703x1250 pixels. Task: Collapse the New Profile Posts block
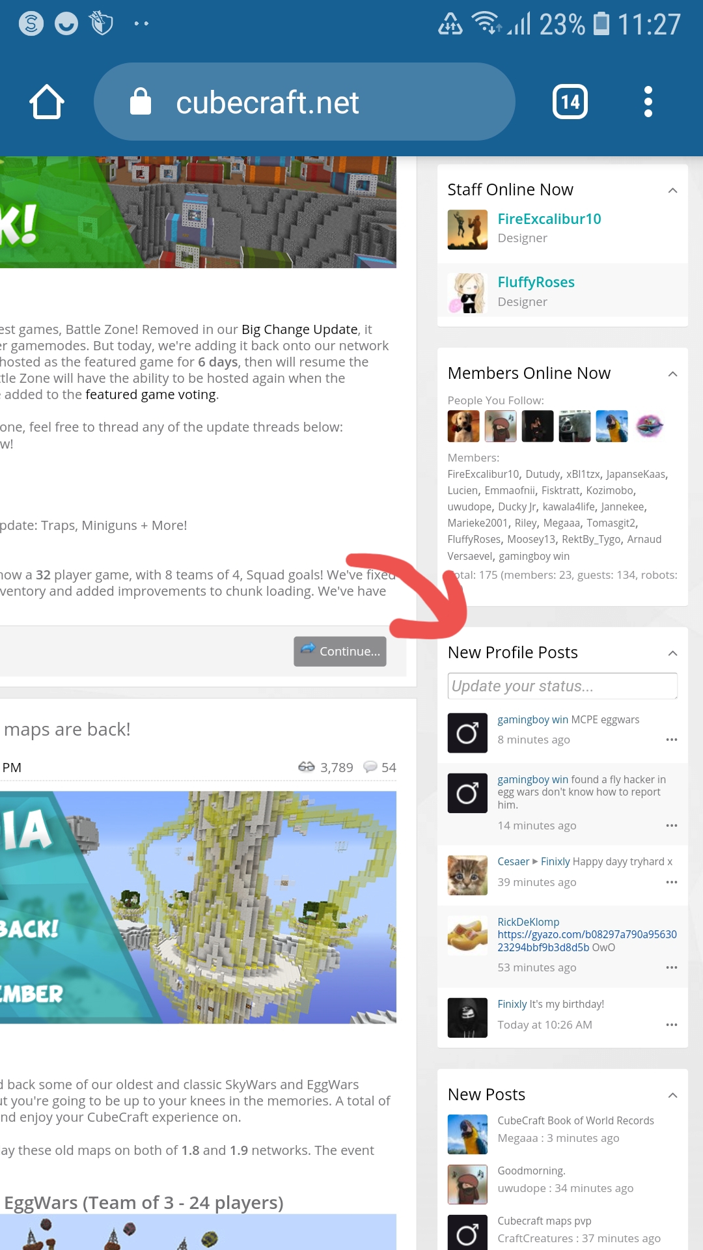point(673,653)
